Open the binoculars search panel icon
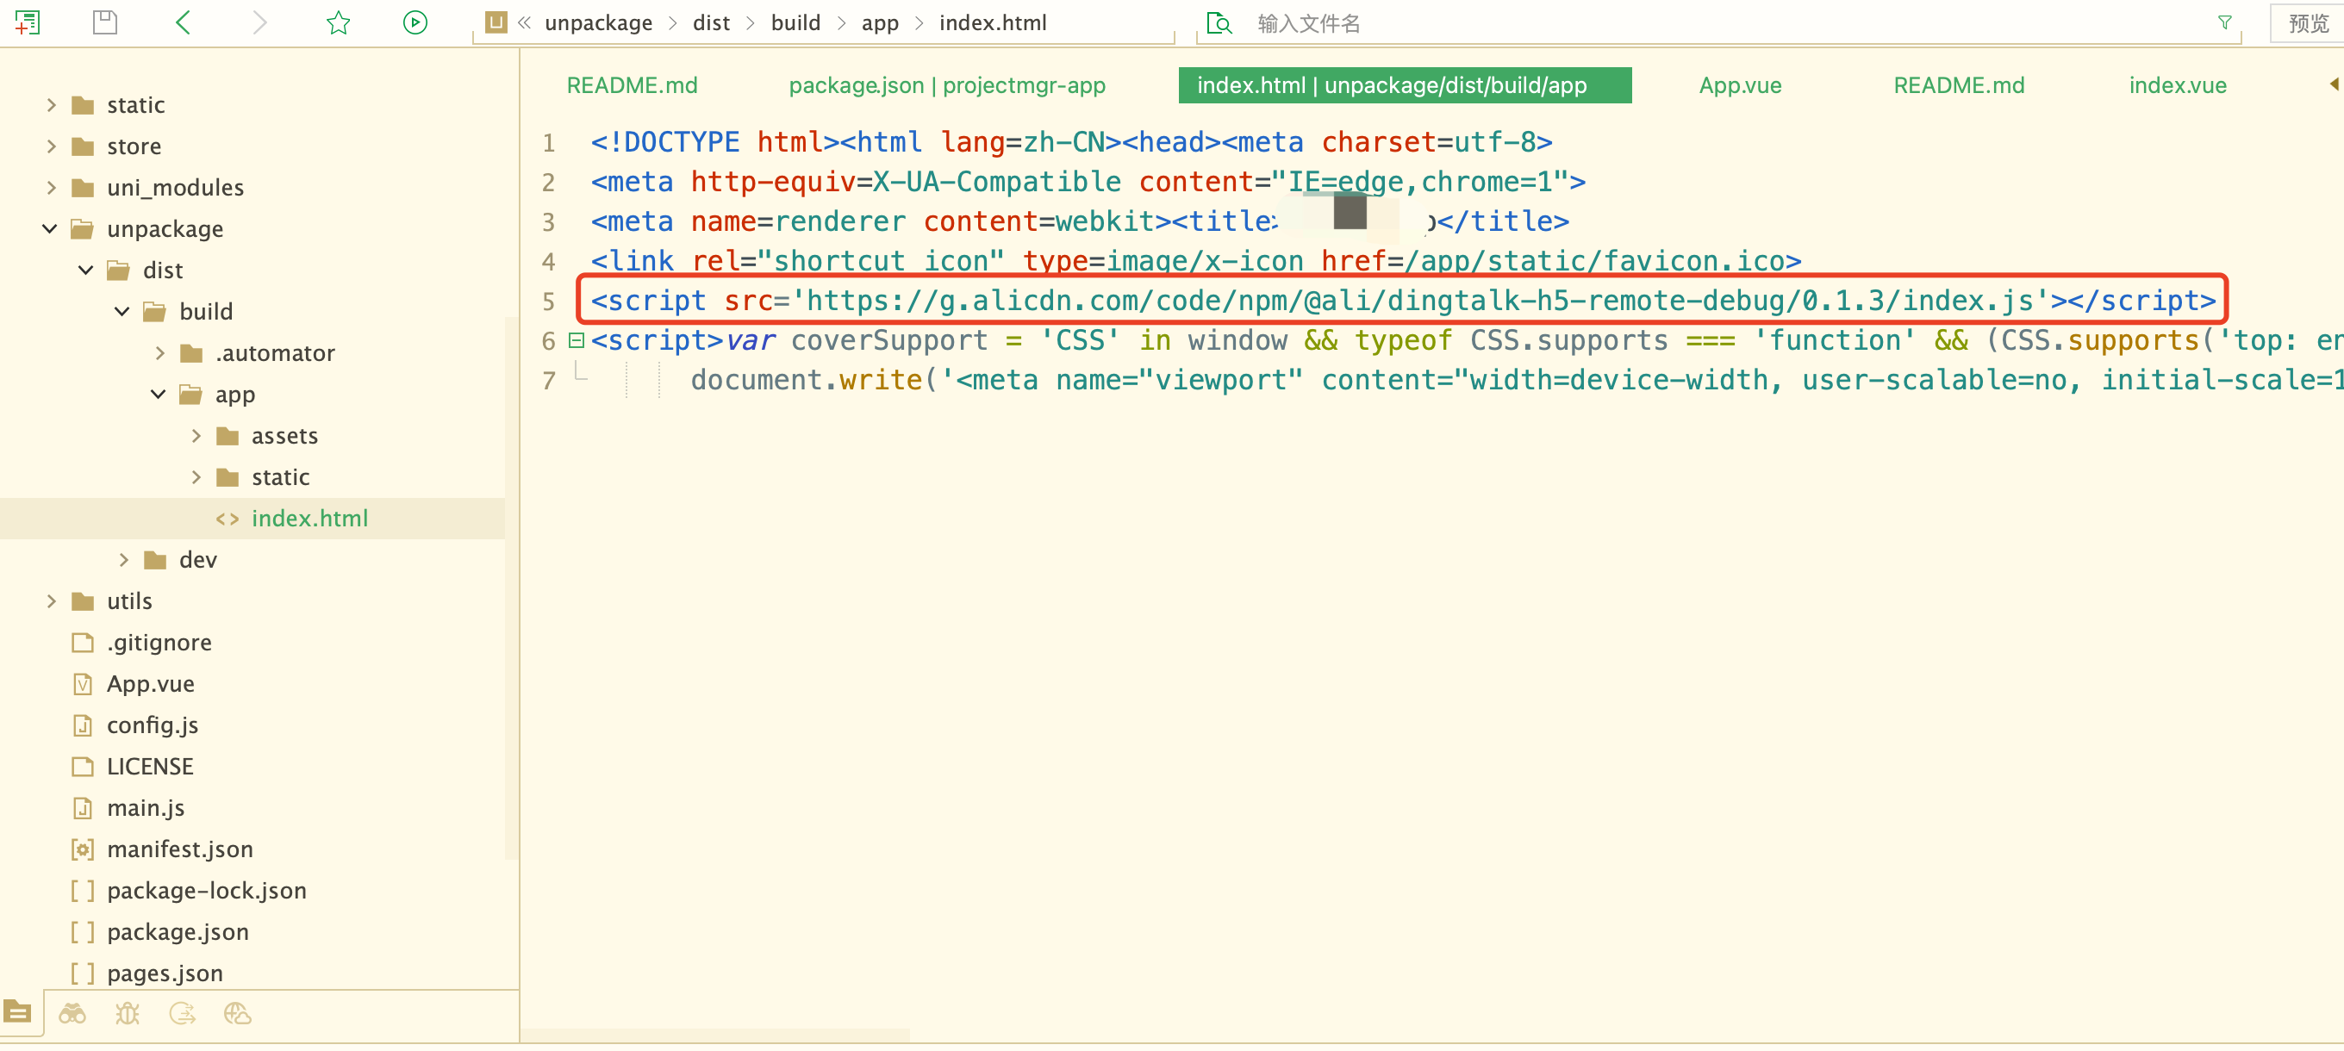This screenshot has height=1051, width=2344. (72, 1014)
